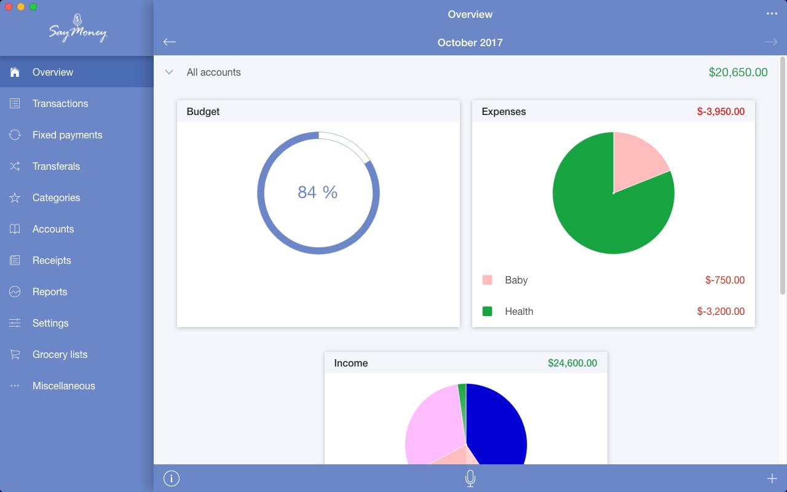This screenshot has width=787, height=492.
Task: Click the Categories star icon
Action: click(15, 197)
